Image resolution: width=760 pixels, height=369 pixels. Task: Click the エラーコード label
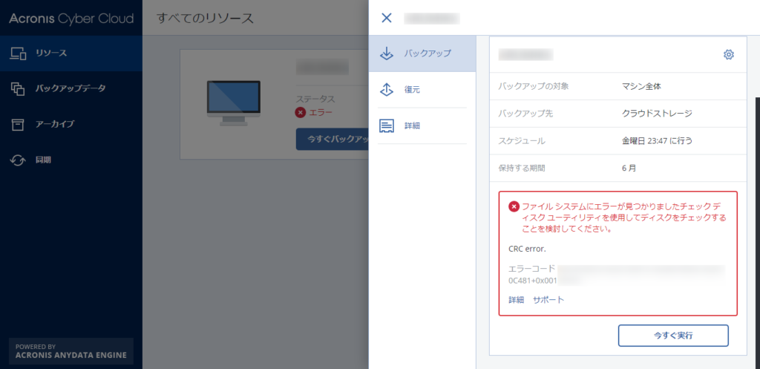click(531, 268)
